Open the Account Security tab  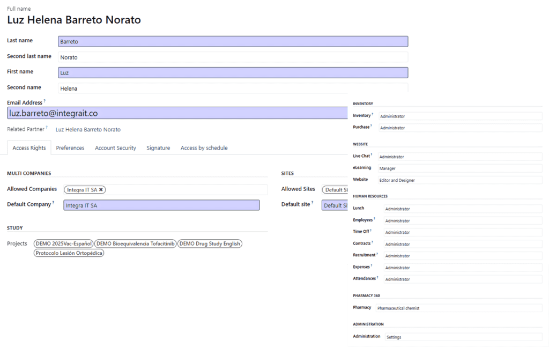pos(115,147)
